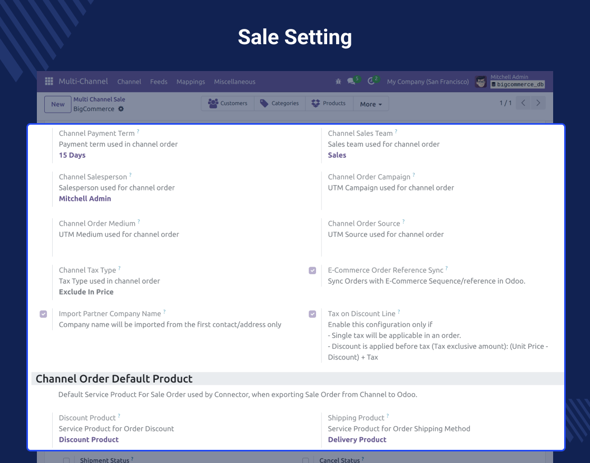Open the Multi Channel Sale breadcrumb
Screen dimensions: 590x463
click(100, 99)
